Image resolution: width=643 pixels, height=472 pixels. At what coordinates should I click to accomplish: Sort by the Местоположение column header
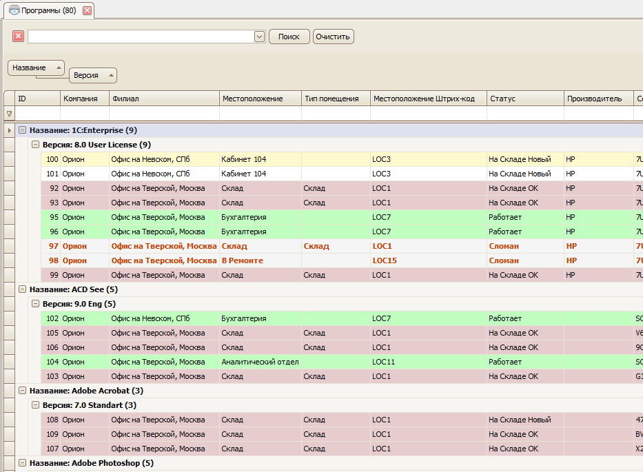(x=261, y=99)
